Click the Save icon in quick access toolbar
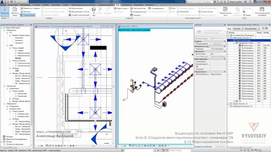 [x=11, y=2]
